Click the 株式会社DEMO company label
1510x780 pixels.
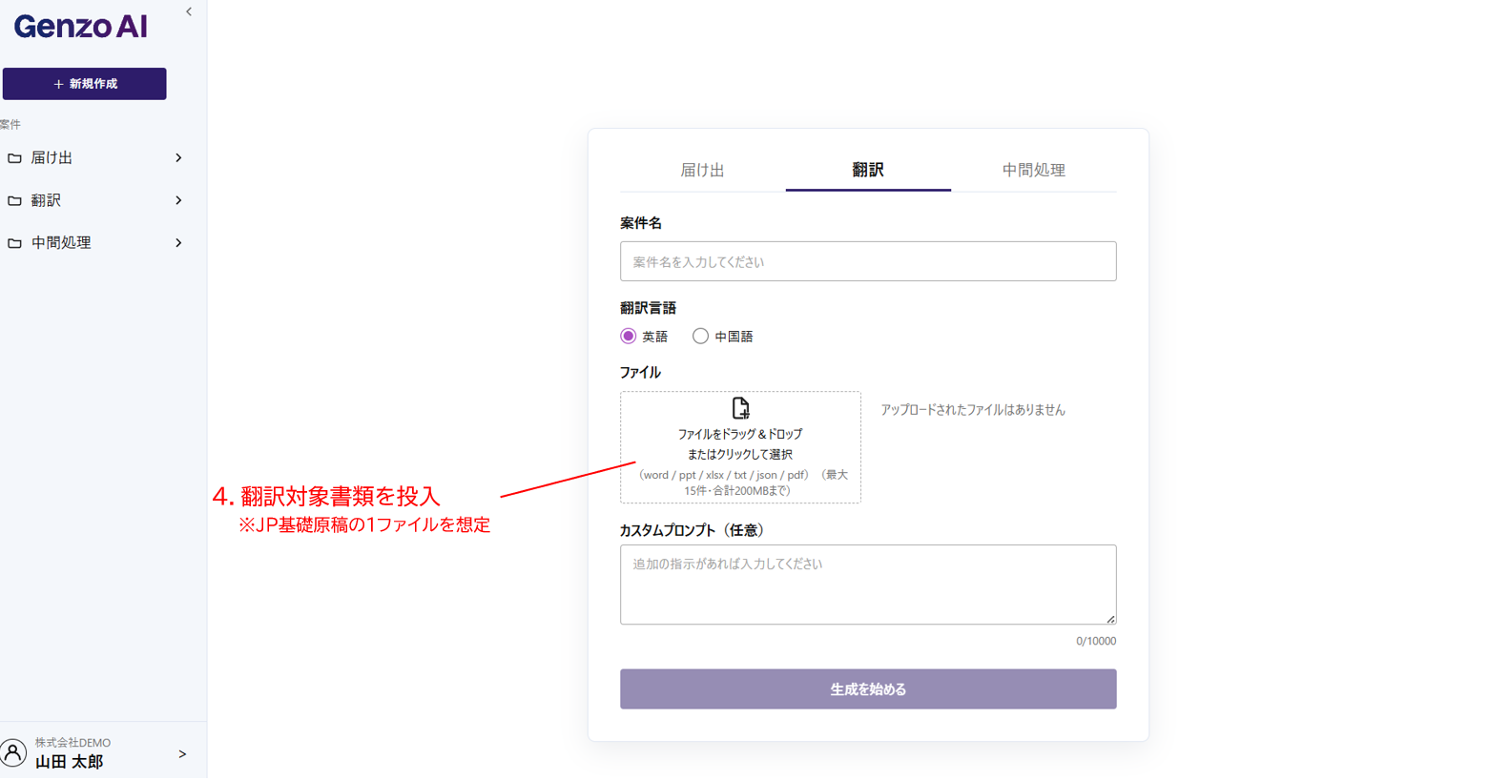click(73, 743)
